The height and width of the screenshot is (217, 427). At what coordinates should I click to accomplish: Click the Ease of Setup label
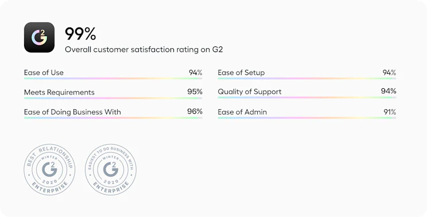point(241,73)
